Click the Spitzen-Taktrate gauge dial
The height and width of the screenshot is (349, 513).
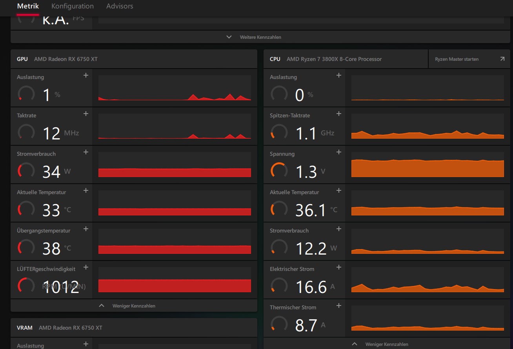[x=279, y=132]
